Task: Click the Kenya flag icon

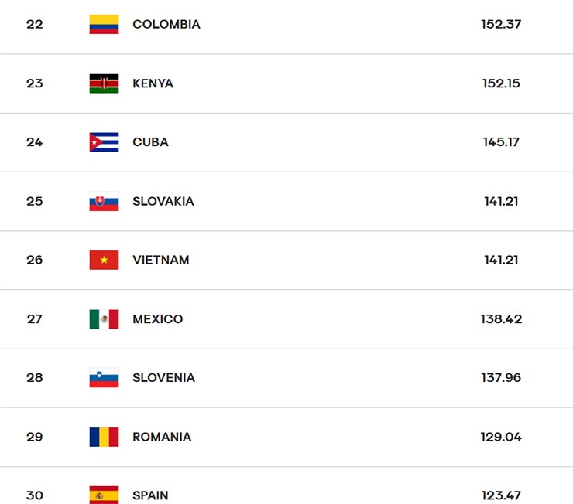Action: (x=105, y=83)
